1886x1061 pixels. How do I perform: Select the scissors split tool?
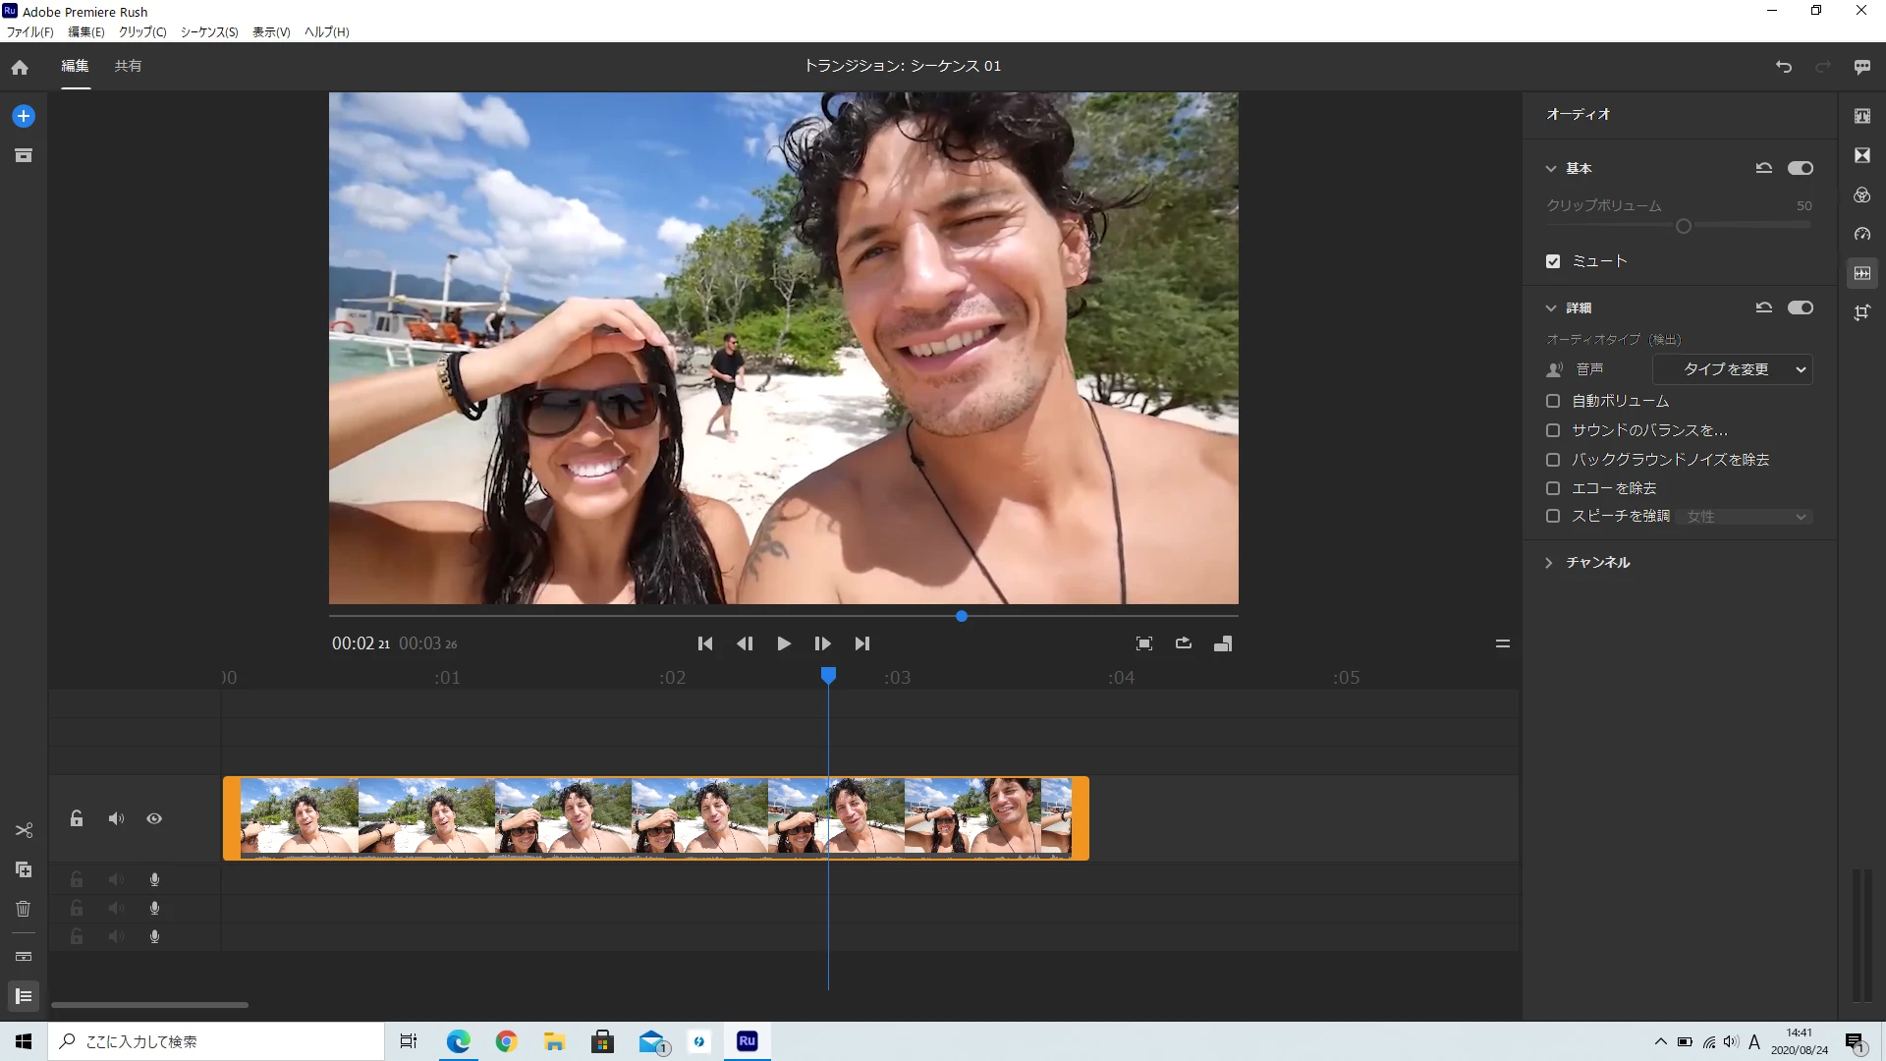click(24, 830)
